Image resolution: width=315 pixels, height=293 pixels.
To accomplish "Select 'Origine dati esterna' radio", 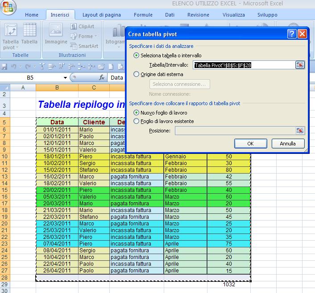I will (x=136, y=74).
